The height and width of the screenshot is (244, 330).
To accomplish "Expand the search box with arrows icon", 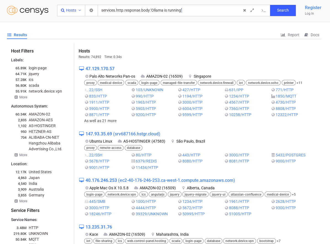I will pyautogui.click(x=252, y=10).
